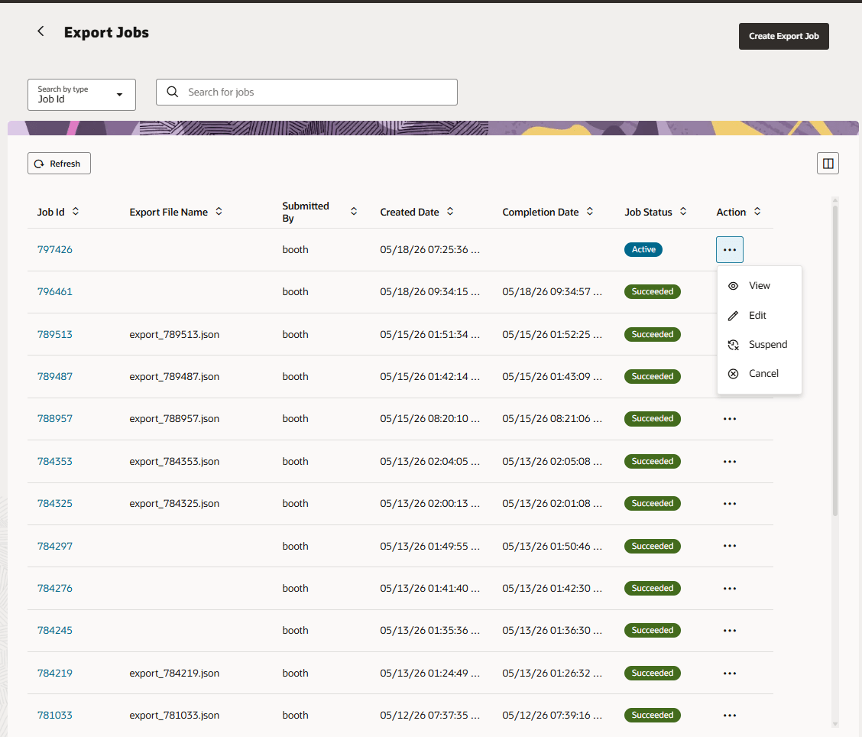Click the magnifier icon in the search box
The image size is (862, 737).
click(x=173, y=92)
